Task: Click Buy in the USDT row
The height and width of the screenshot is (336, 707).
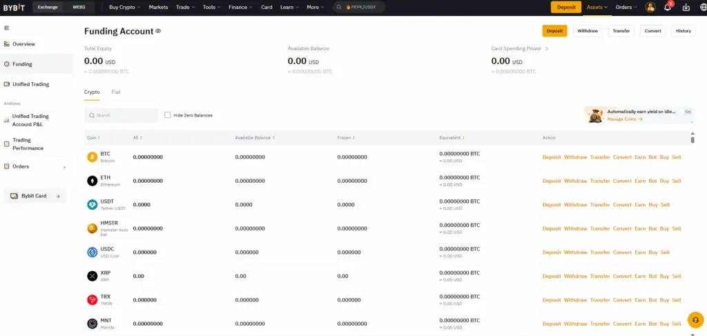Action: [653, 205]
